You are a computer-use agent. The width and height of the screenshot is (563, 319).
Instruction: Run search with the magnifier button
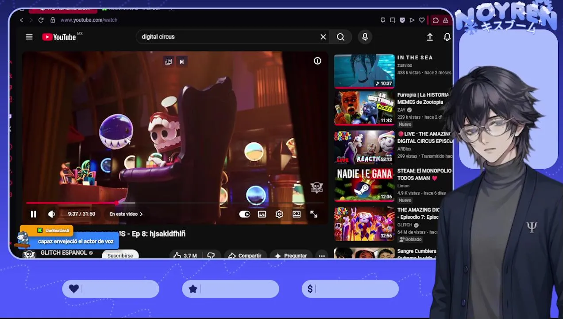point(340,37)
